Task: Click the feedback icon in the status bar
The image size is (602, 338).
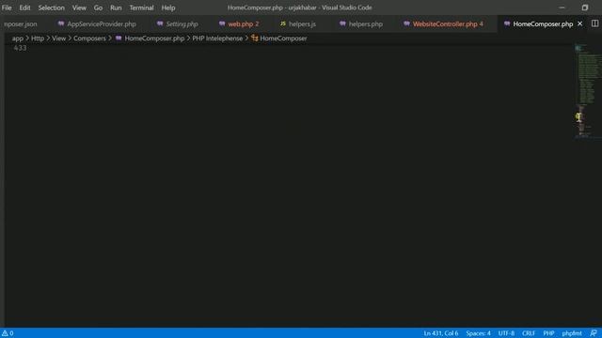Action: [594, 333]
